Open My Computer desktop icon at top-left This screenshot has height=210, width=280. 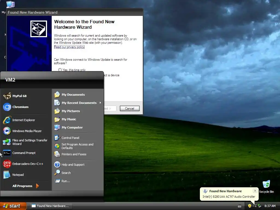pos(10,4)
